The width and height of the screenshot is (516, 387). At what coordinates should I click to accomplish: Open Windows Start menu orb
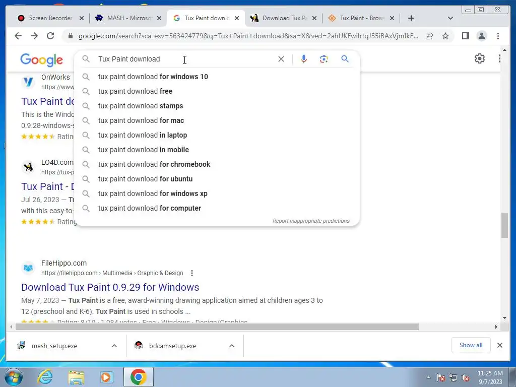point(14,377)
